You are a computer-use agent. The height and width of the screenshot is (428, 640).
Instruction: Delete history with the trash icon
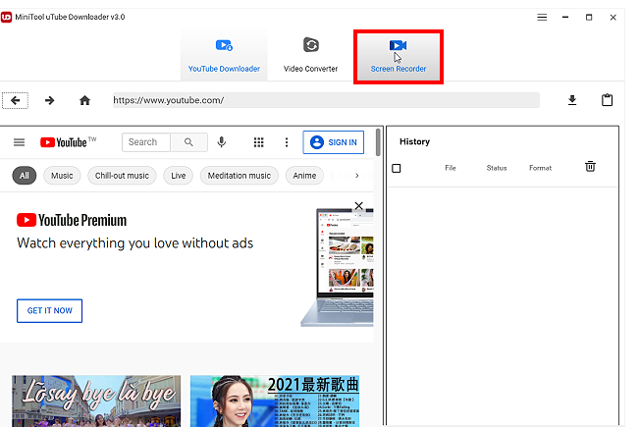point(590,167)
